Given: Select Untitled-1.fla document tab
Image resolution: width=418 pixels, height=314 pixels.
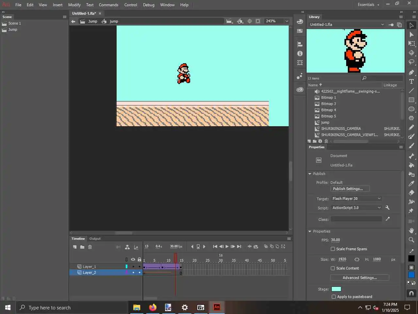Looking at the screenshot, I should tap(84, 13).
